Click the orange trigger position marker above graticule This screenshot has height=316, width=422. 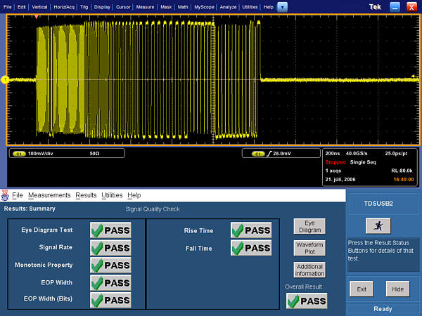(x=36, y=15)
